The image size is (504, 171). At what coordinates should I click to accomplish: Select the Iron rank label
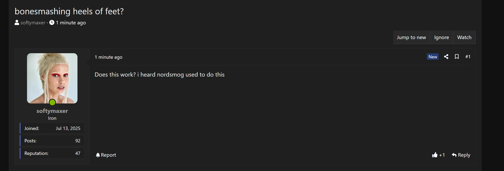tap(52, 118)
